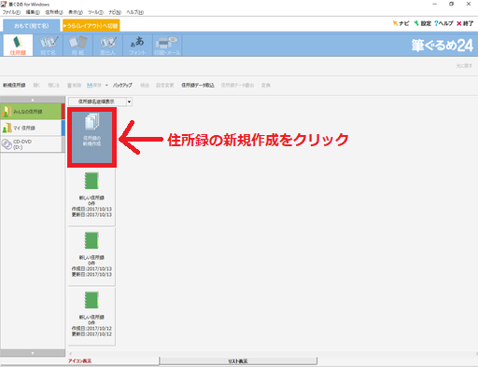Select the address book dated 2017/10/12
Screen dimensions: 478x367
coord(91,316)
